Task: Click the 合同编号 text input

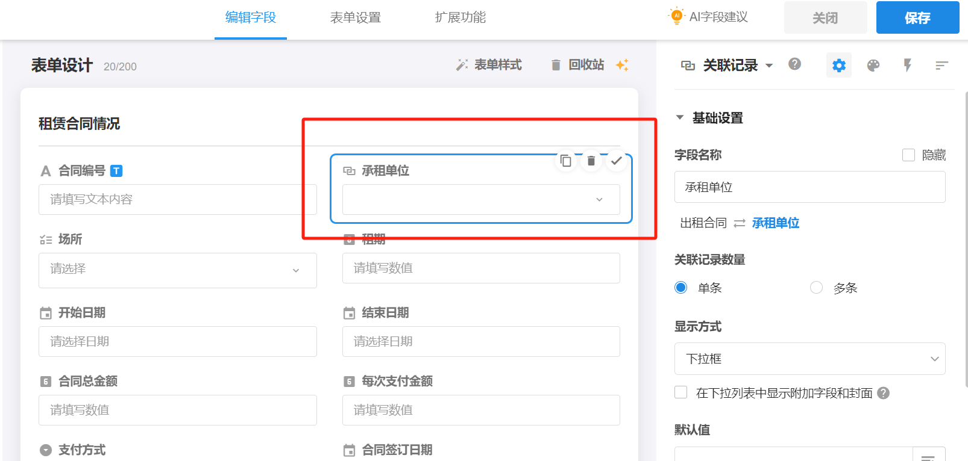Action: pos(177,199)
